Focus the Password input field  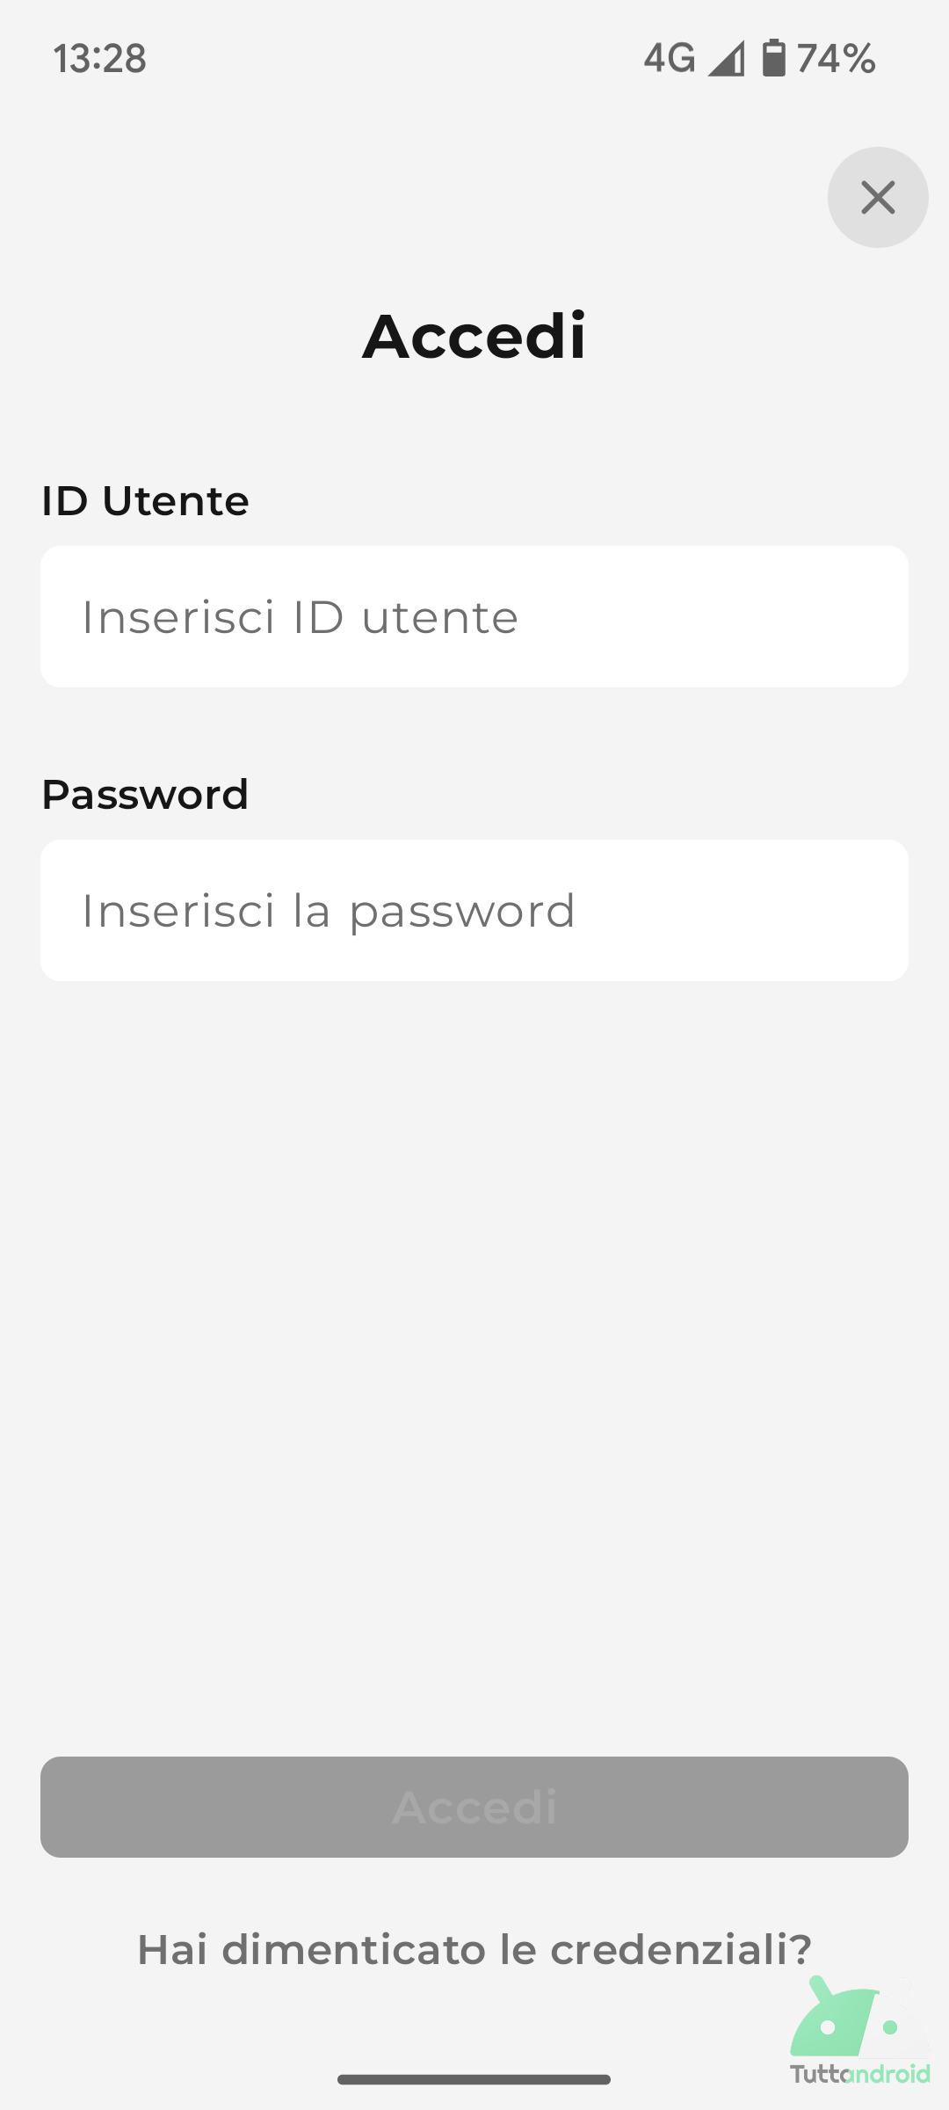coord(474,910)
